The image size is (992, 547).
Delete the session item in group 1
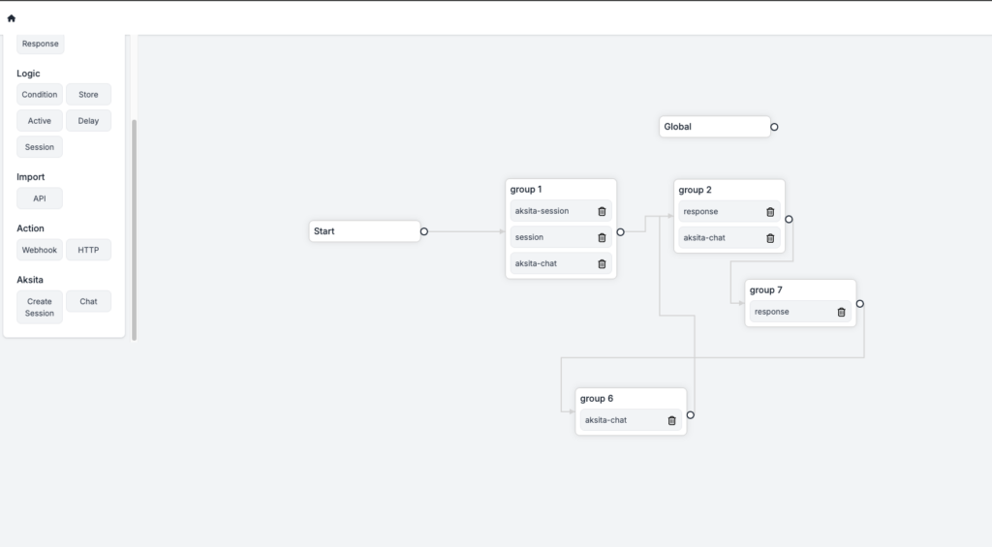602,237
